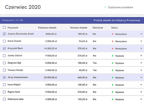This screenshot has height=106, width=144.
Task: Click the green status dot for Katarzyna Łąka
Action: (113, 99)
